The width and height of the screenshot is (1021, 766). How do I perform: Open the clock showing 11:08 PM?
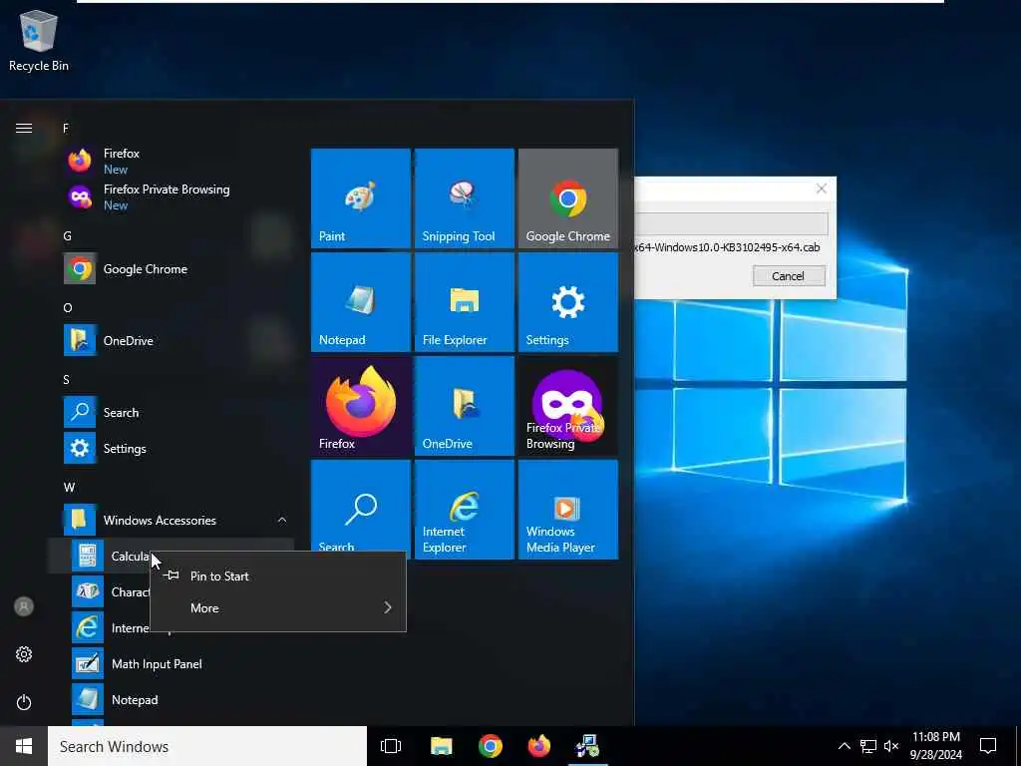(x=935, y=746)
